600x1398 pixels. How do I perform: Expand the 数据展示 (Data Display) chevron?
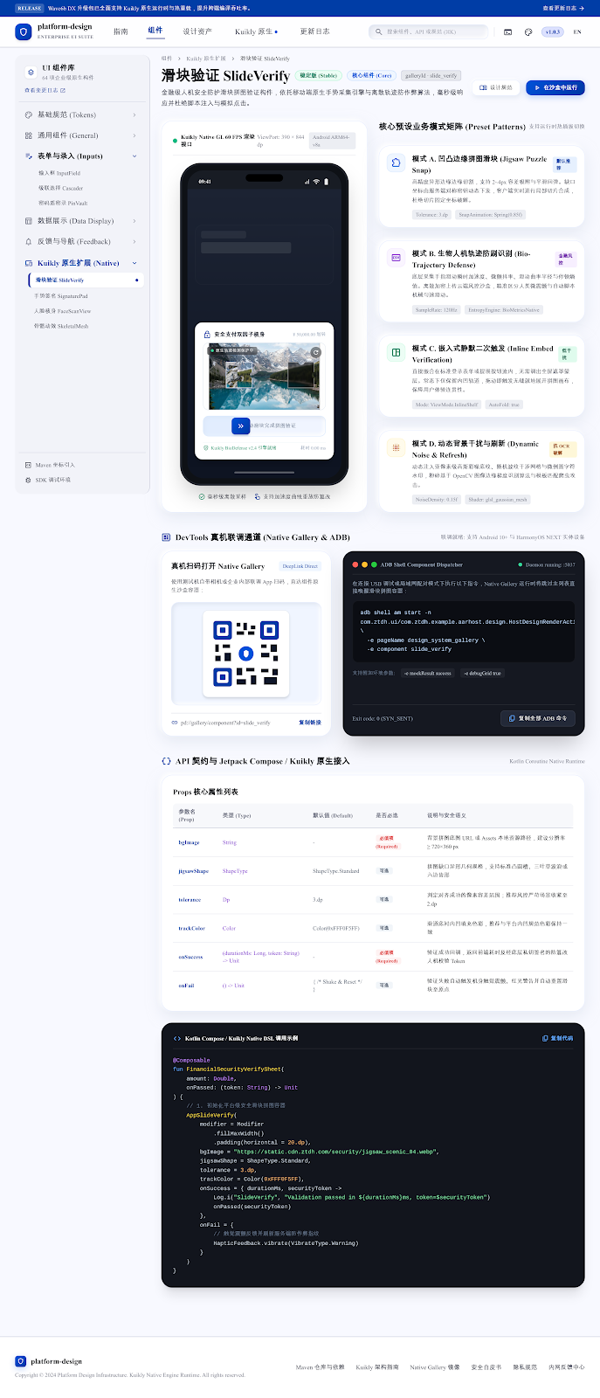pyautogui.click(x=134, y=221)
